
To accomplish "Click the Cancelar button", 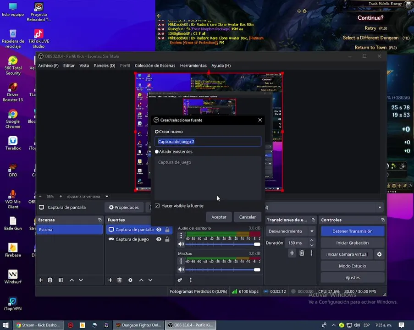I will pyautogui.click(x=248, y=217).
